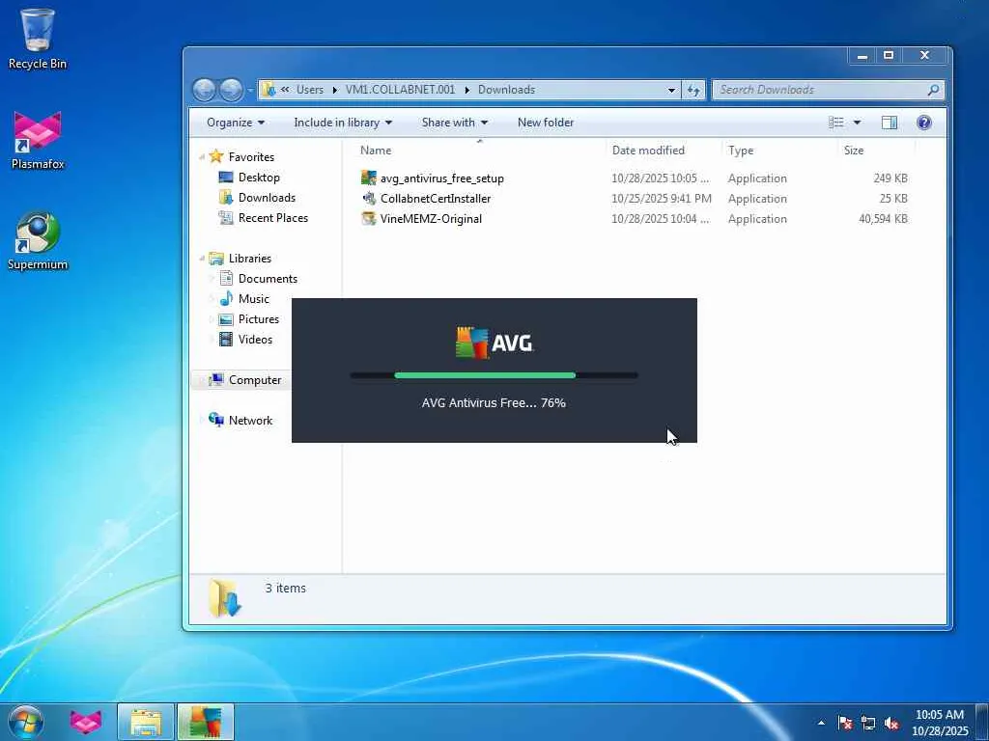The width and height of the screenshot is (989, 741).
Task: Select the Pictures library
Action: 259,318
